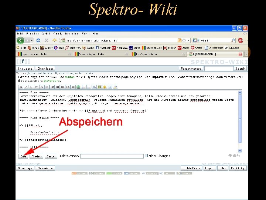Image resolution: width=266 pixels, height=200 pixels.
Task: Click the Save button
Action: point(23,156)
